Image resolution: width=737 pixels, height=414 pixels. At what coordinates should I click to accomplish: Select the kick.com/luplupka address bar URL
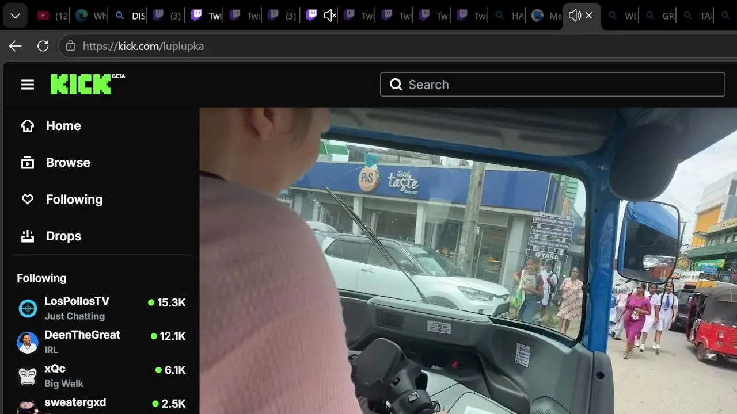tap(143, 46)
